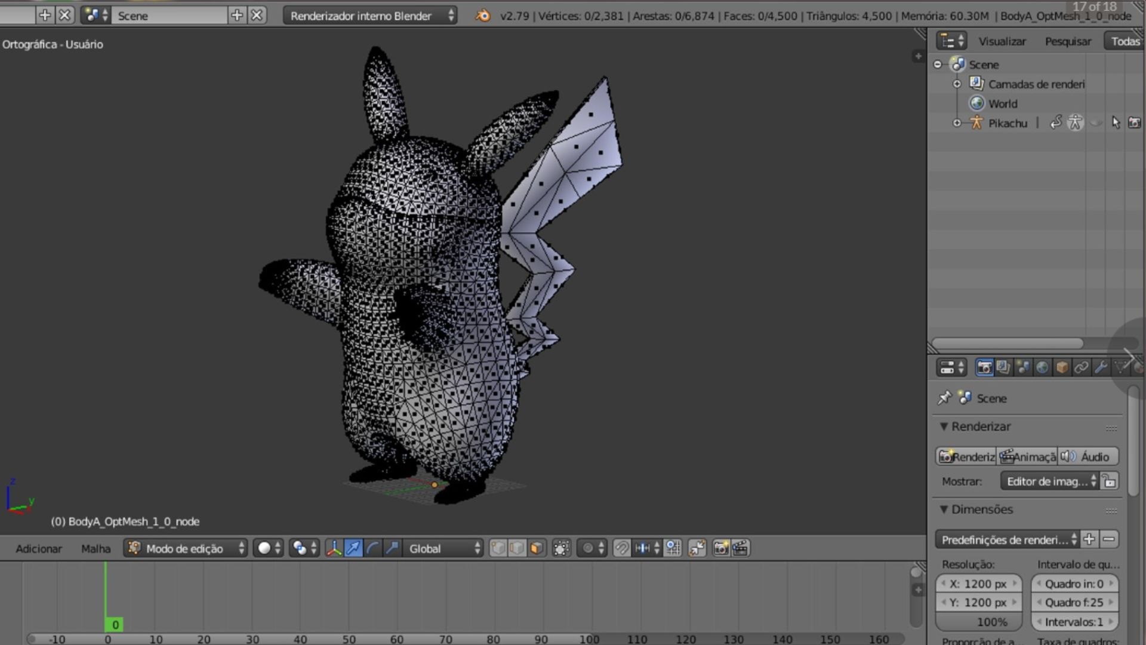Expand the Camadas de renderi tree item
1146x645 pixels.
[957, 84]
